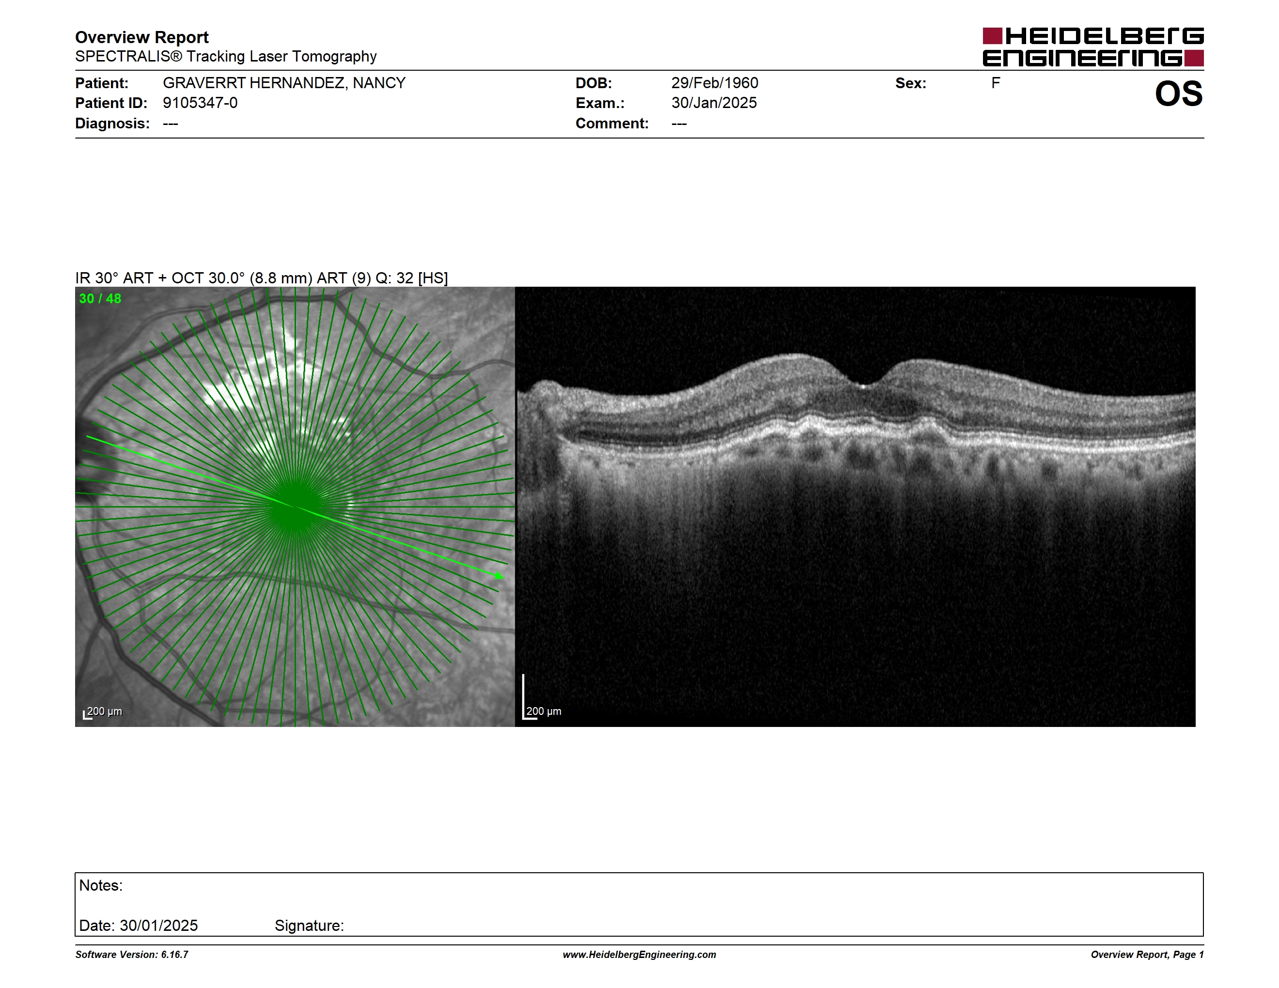
Task: Click Overview Report, Page 1 footer
Action: 1147,955
